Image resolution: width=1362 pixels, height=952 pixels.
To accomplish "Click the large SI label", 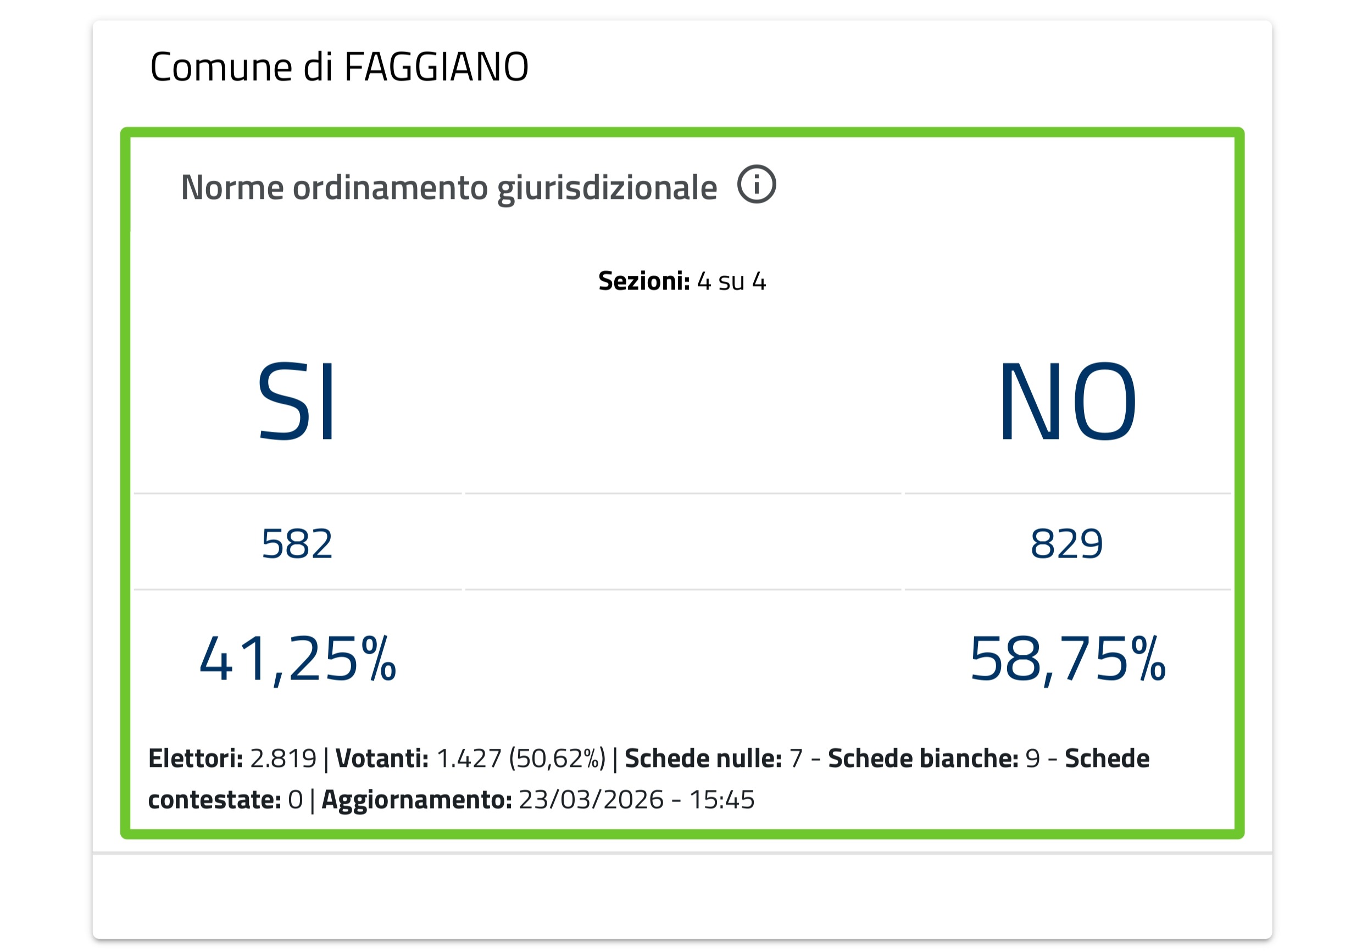I will coord(297,402).
